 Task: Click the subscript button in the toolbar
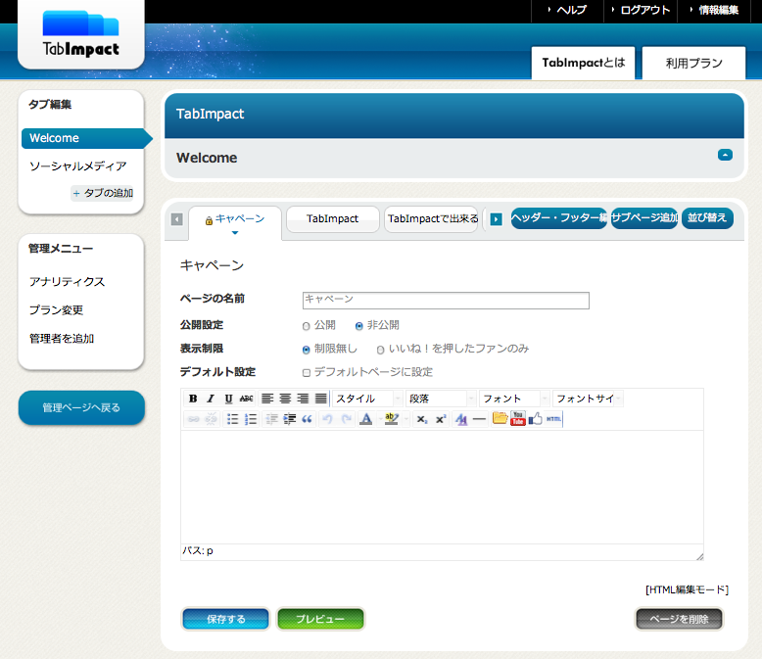(x=421, y=419)
